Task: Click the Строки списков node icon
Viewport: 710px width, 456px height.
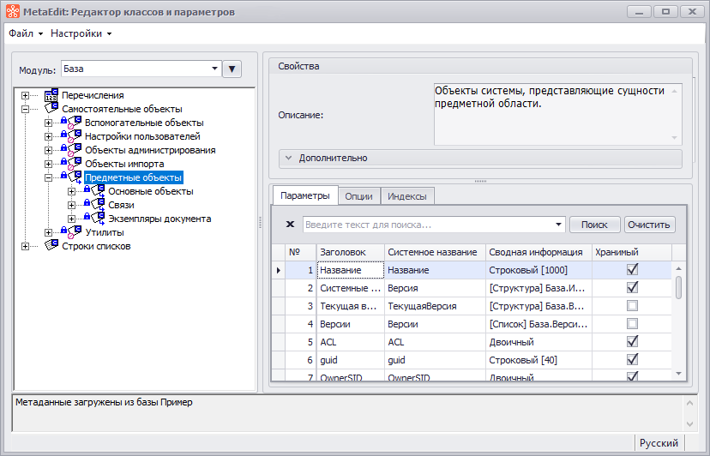Action: tap(51, 246)
